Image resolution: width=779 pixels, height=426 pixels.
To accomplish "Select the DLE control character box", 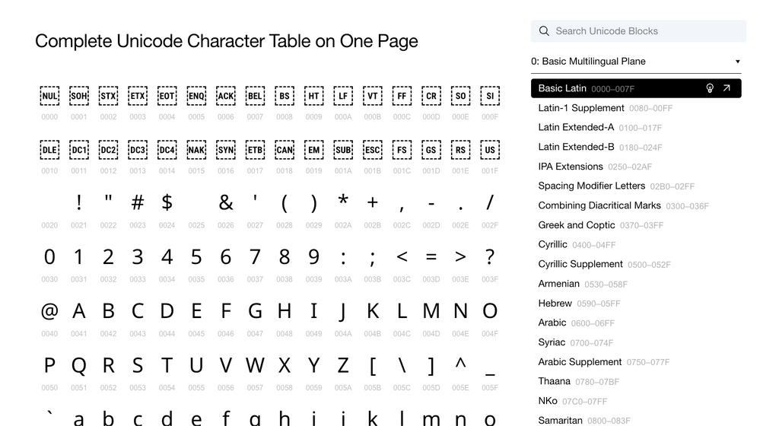I will (49, 150).
